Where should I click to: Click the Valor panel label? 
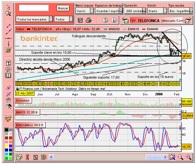point(20,29)
